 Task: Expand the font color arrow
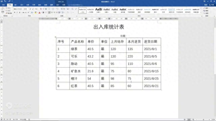point(41,12)
